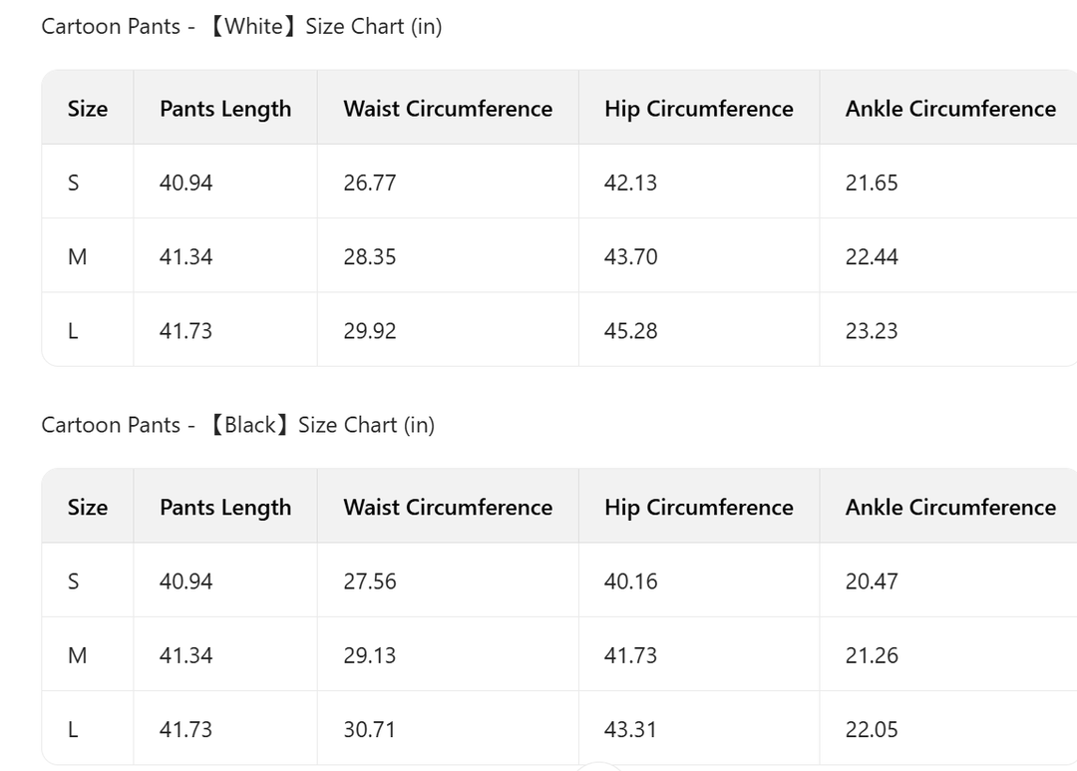This screenshot has width=1077, height=771.
Task: Click size S row label in White chart
Action: tap(73, 183)
